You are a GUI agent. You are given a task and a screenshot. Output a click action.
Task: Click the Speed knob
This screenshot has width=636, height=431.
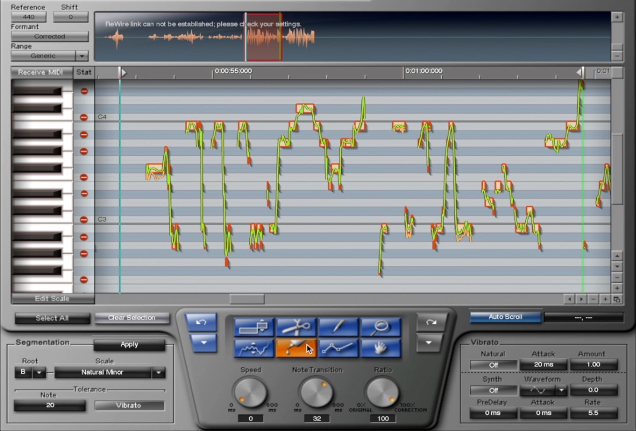[x=250, y=392]
